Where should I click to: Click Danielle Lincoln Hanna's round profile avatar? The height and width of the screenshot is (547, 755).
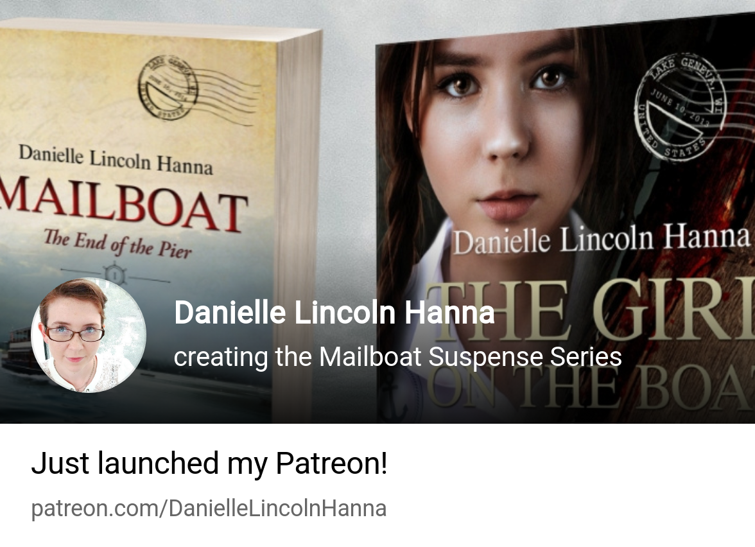89,335
